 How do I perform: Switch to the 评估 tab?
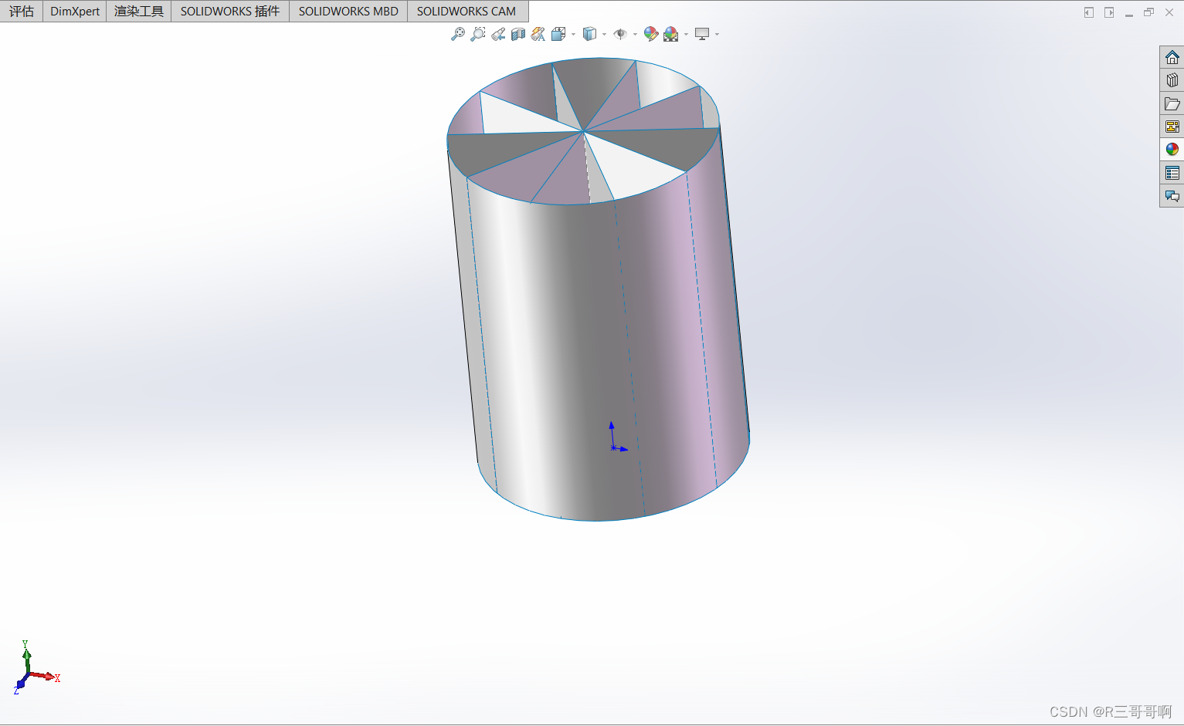(x=22, y=11)
